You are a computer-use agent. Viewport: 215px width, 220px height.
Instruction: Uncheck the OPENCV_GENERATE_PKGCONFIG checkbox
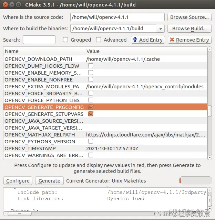point(91,107)
